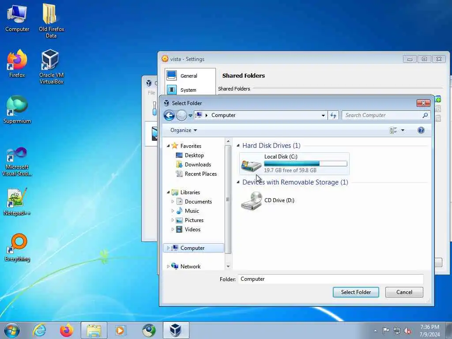Expand the Network node in navigation pane
This screenshot has width=452, height=339.
tap(168, 266)
